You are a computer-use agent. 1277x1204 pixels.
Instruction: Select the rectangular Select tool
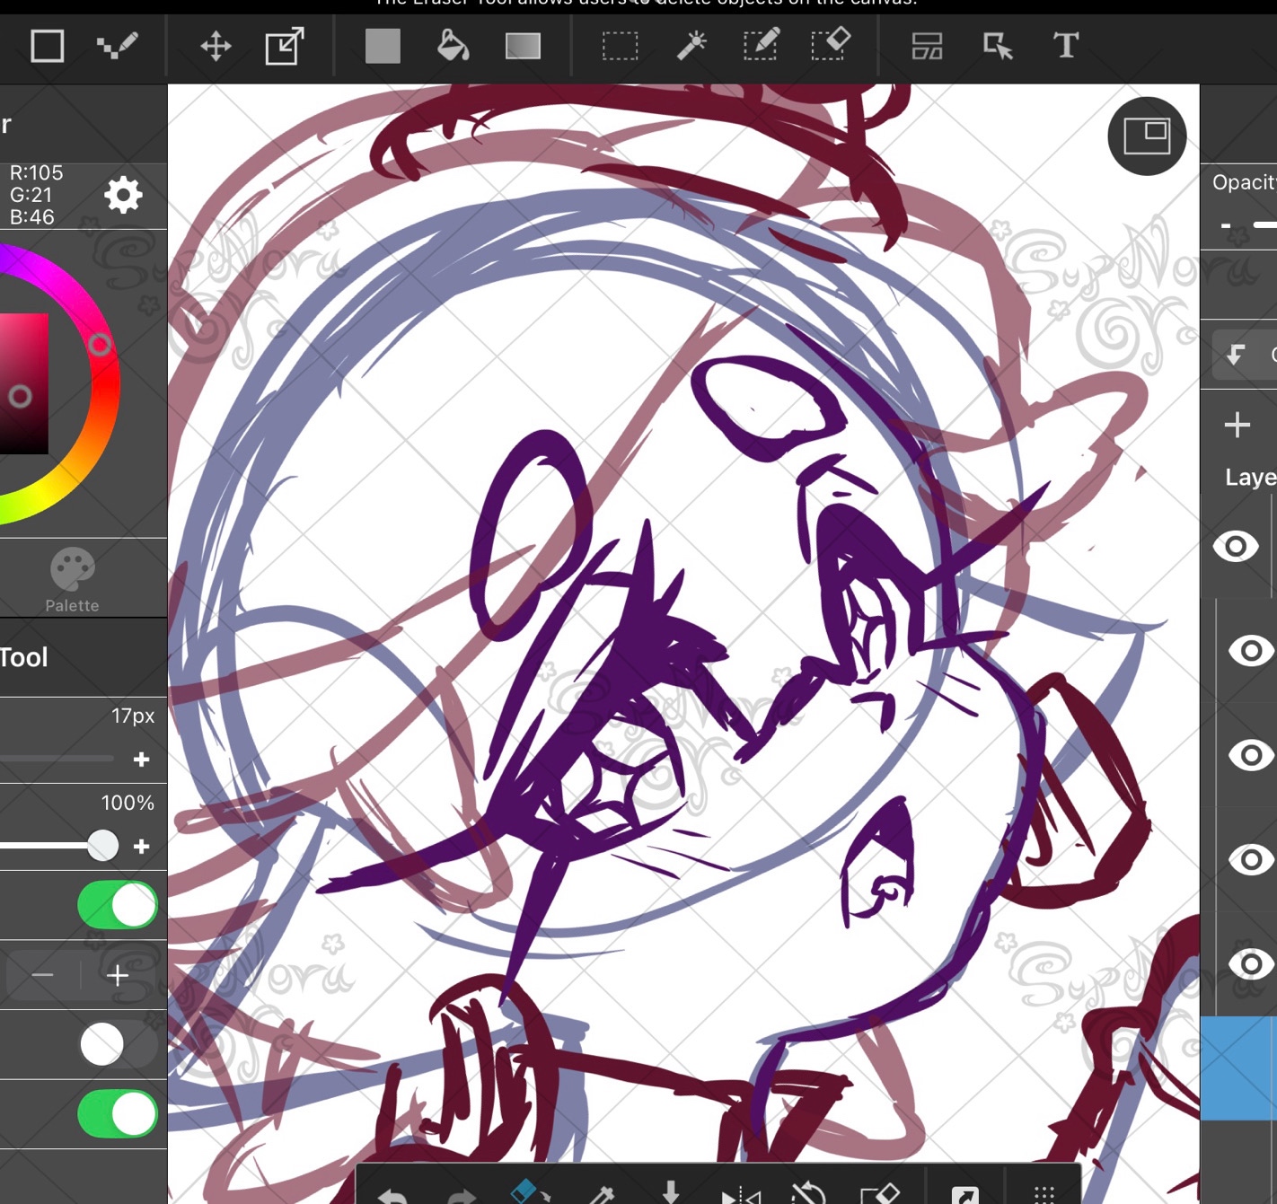620,46
